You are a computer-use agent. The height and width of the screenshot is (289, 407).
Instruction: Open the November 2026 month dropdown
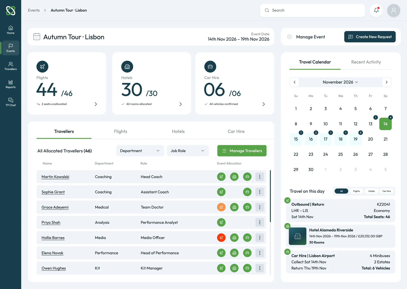coord(340,82)
